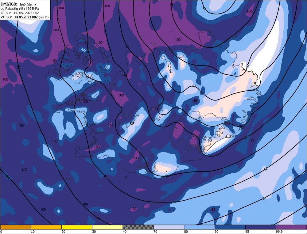Viewport: 307px width, 234px height.
Task: Click the light blue 80–90 legend swatch
Action: pyautogui.click(x=199, y=227)
